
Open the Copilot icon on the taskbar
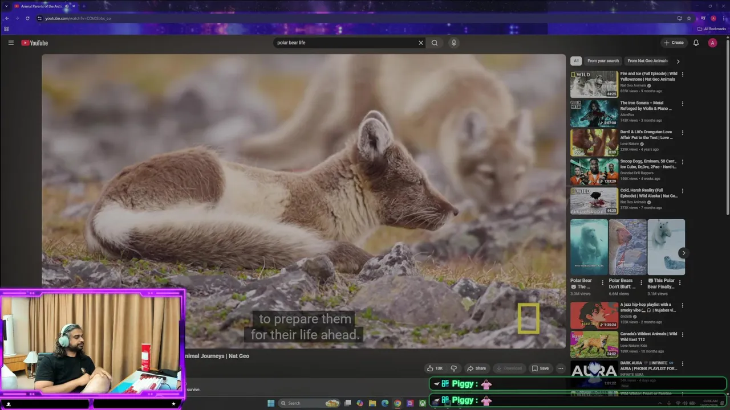(x=360, y=403)
